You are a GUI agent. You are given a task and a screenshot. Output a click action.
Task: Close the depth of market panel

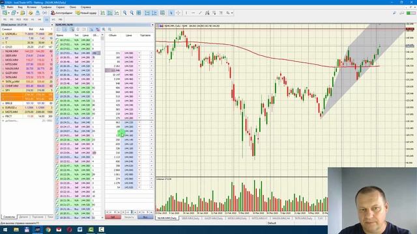pos(152,25)
